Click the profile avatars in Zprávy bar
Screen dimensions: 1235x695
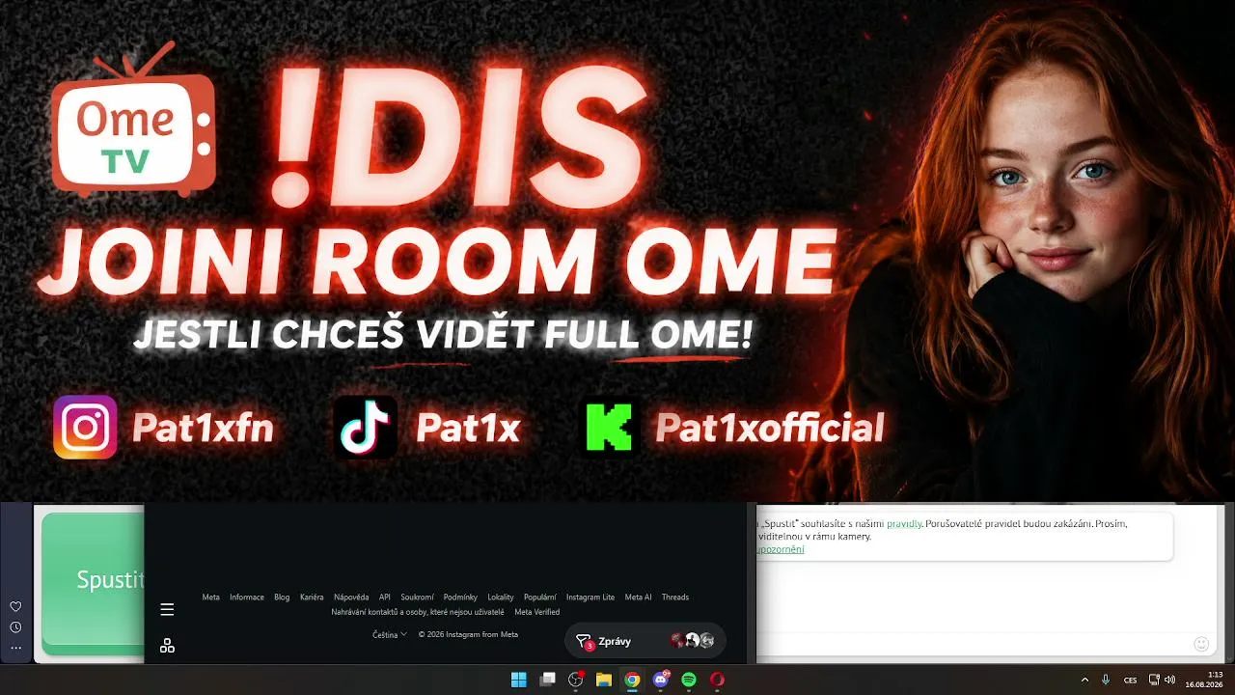pos(693,640)
